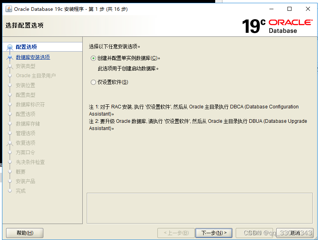The image size is (318, 240).
Task: Click the 完成 step label
Action: click(21, 191)
